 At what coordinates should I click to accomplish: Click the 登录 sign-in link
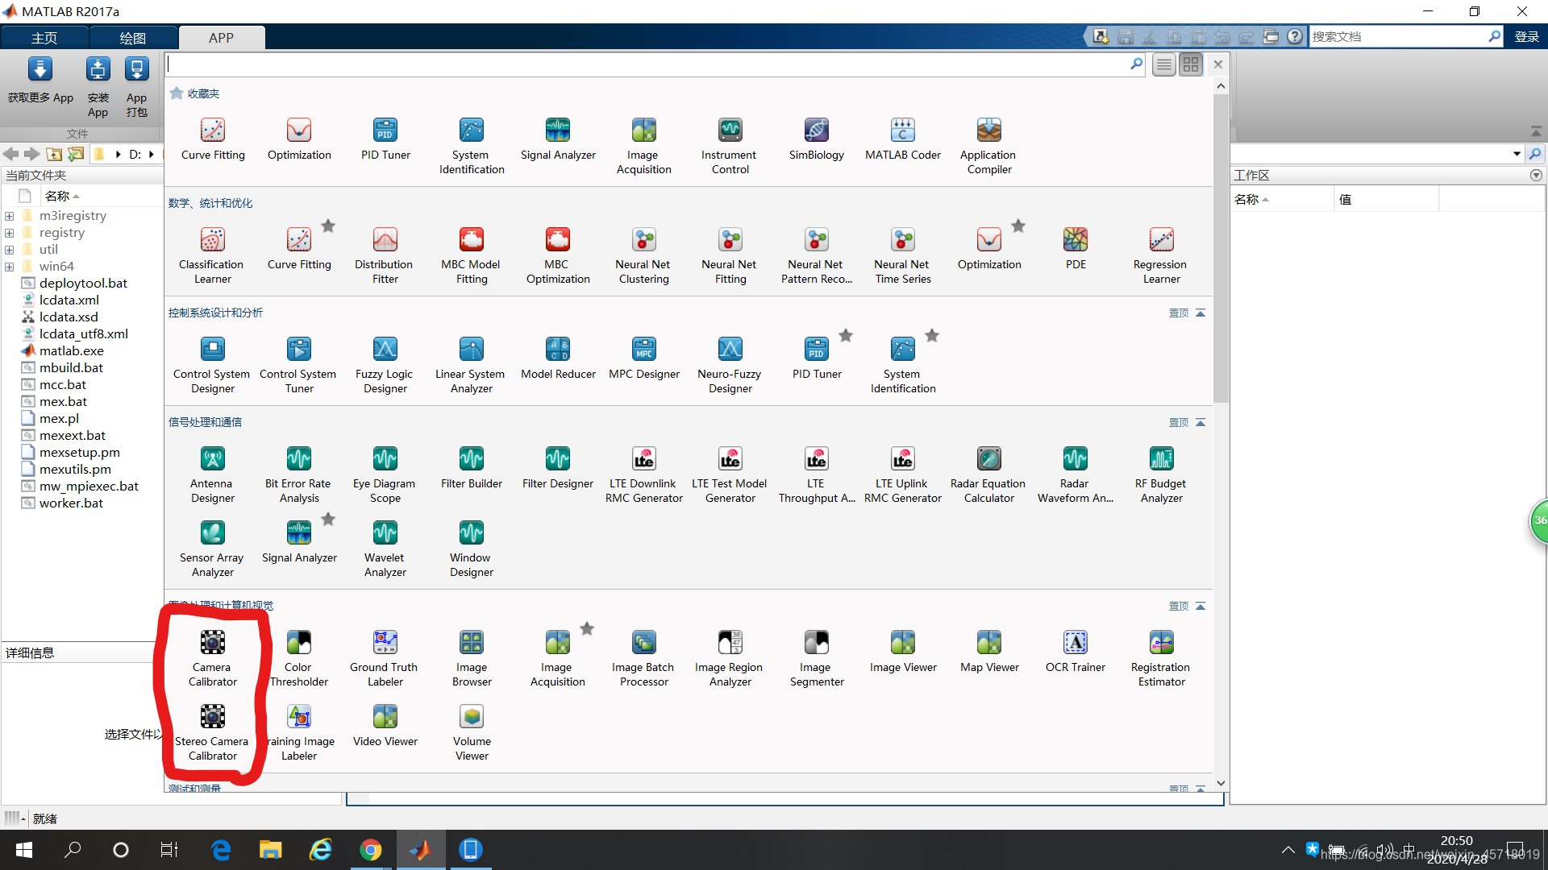click(1526, 37)
